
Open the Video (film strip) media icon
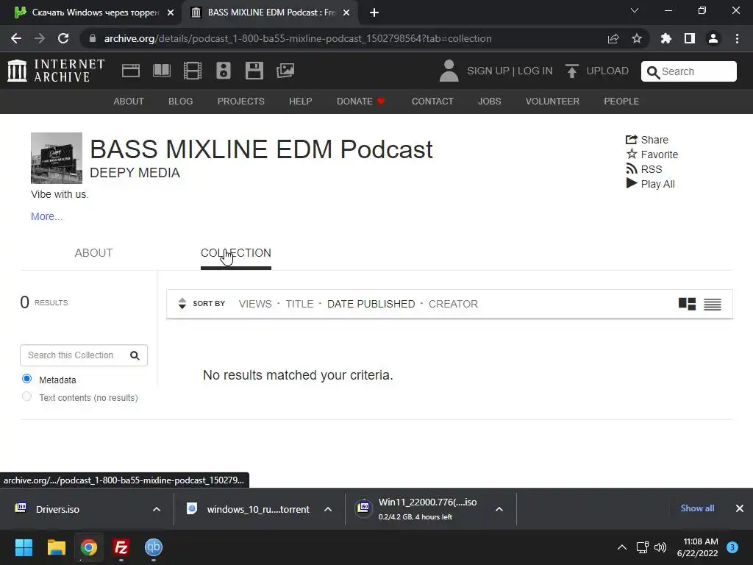(x=193, y=71)
